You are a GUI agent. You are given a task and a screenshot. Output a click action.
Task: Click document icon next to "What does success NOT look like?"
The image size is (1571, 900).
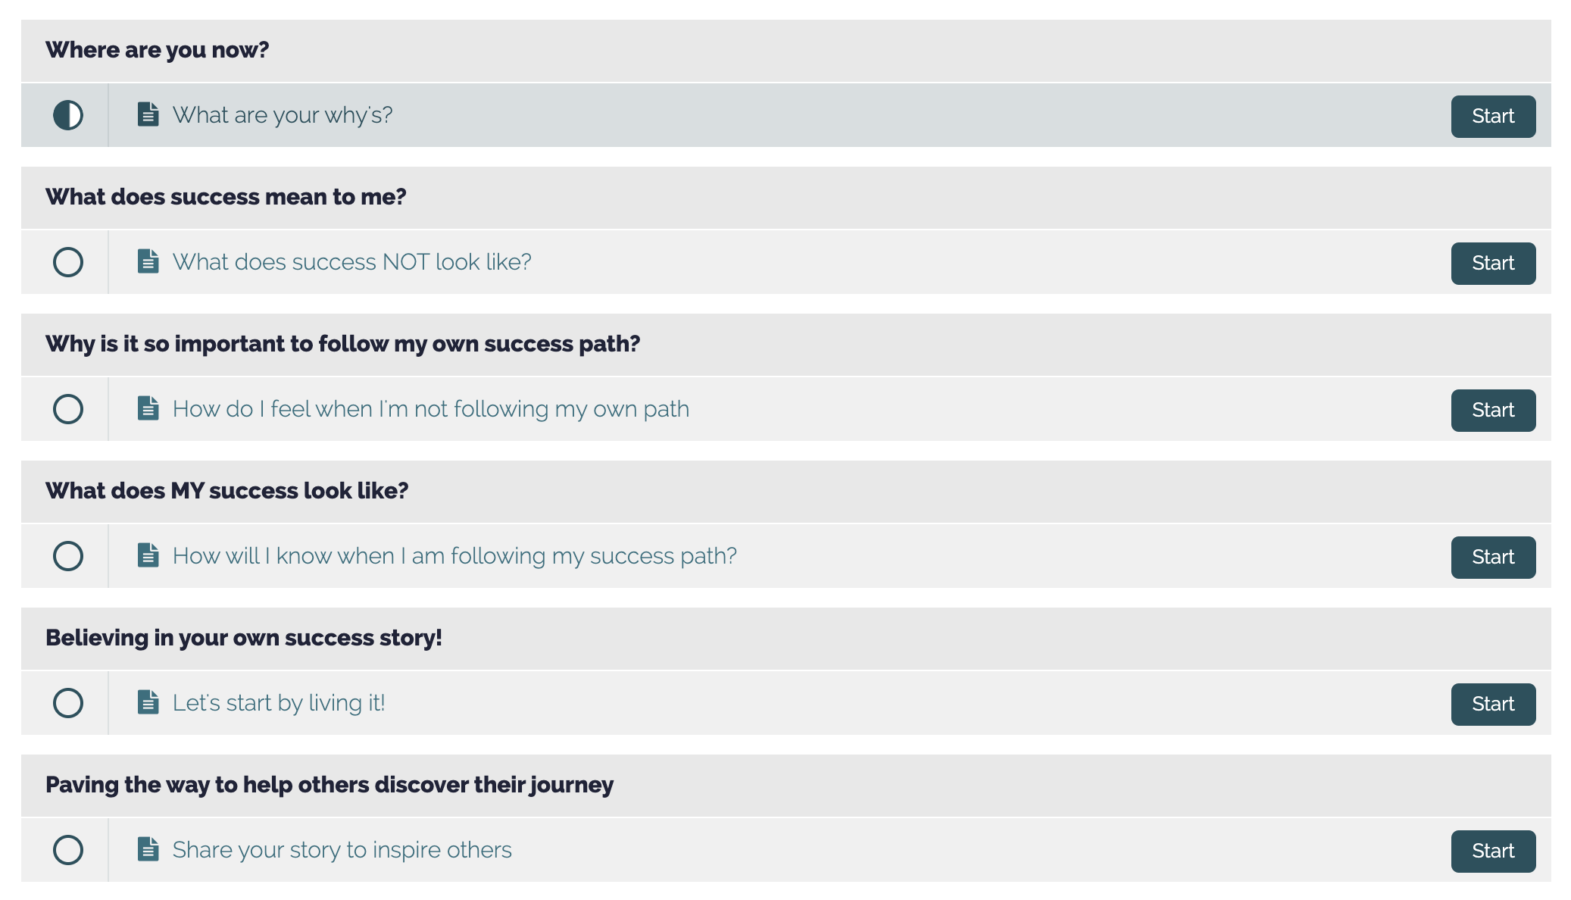click(148, 261)
